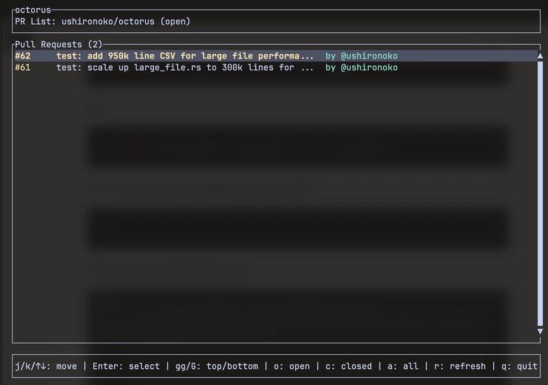Click '@ushironoko' author on PR #61
548x385 pixels.
(369, 67)
